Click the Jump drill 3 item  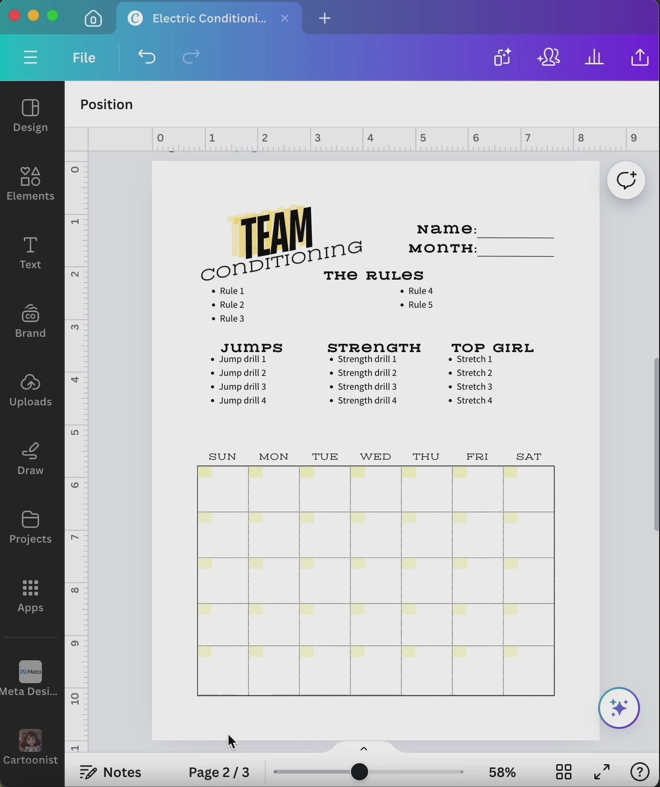(242, 386)
